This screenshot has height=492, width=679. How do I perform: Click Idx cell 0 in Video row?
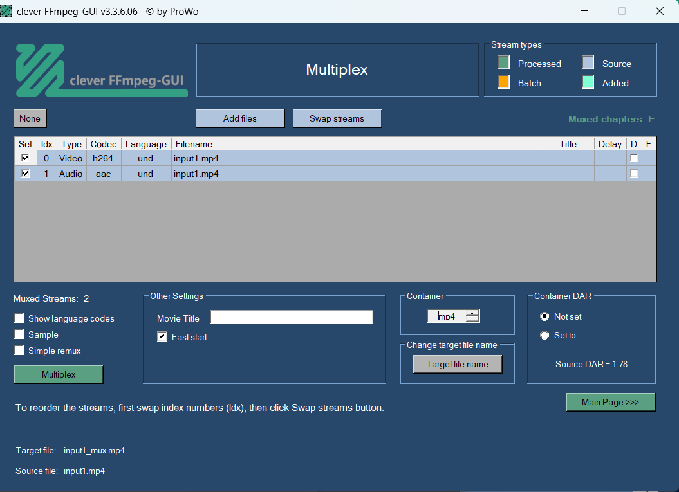(46, 158)
